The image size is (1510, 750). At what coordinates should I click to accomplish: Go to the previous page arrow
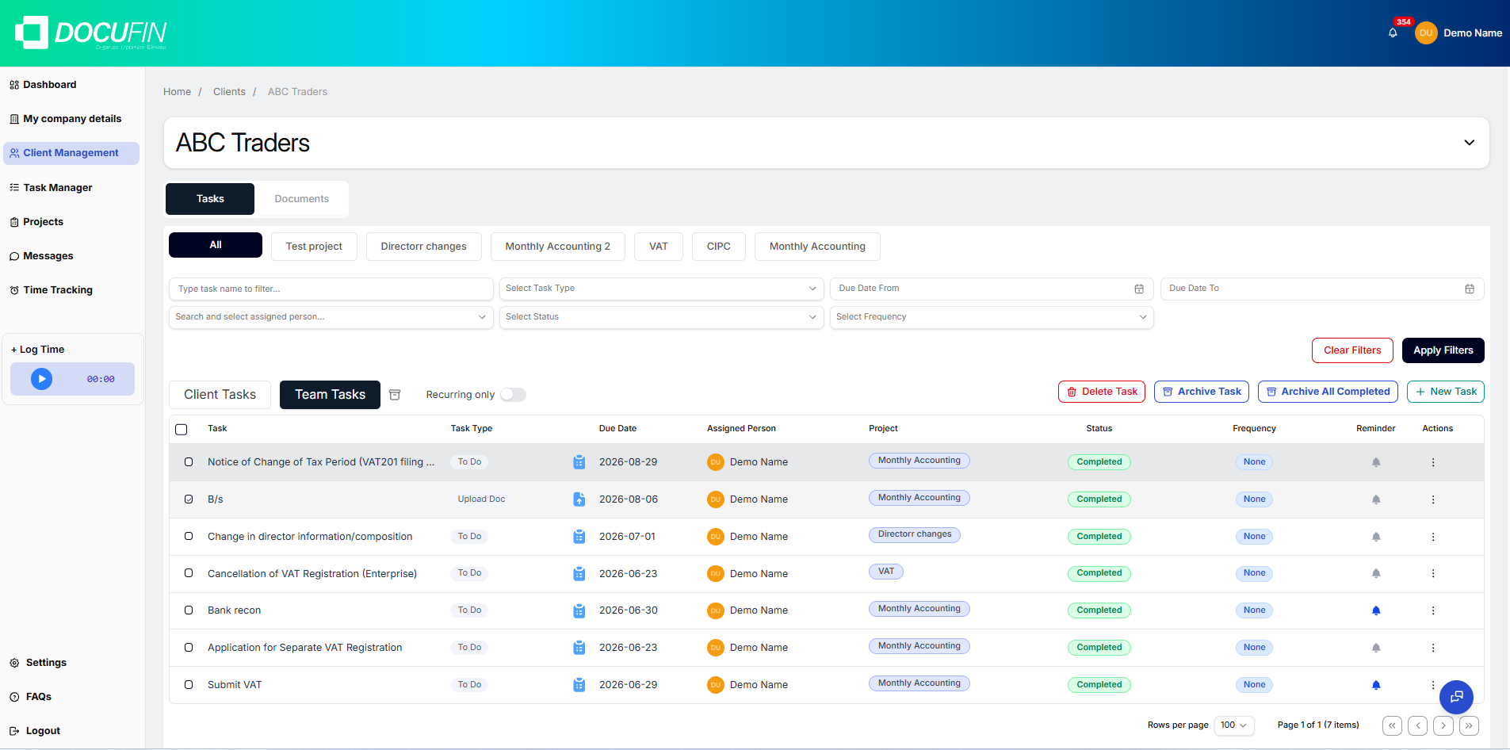tap(1418, 725)
